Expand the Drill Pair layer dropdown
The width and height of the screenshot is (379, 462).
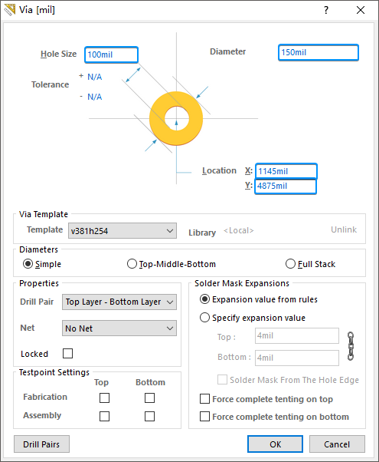[x=119, y=302]
